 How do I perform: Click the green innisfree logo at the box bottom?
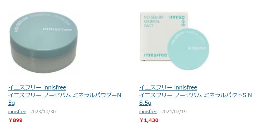pyautogui.click(x=156, y=55)
